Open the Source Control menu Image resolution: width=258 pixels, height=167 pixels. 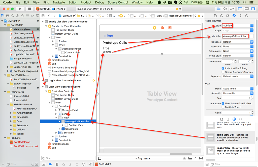[118, 2]
